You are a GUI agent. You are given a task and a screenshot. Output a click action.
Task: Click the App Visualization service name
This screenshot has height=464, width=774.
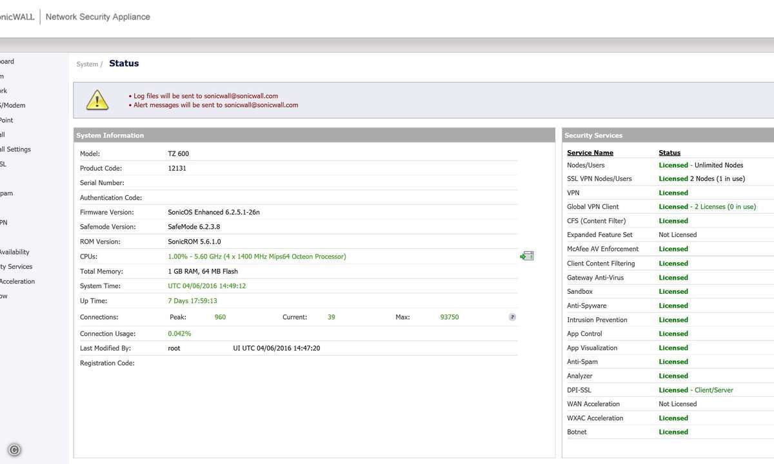[x=592, y=348]
